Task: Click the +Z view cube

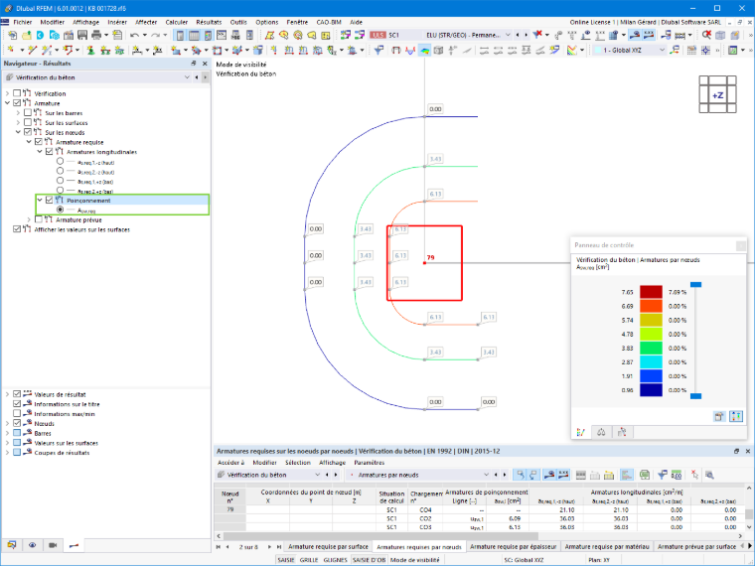Action: (717, 94)
